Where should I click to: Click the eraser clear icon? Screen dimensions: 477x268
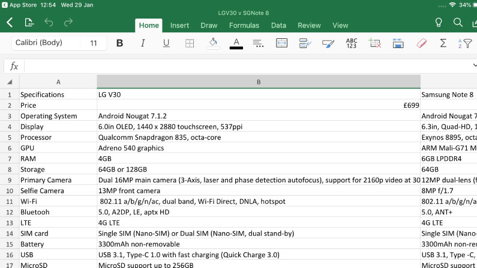pos(421,43)
